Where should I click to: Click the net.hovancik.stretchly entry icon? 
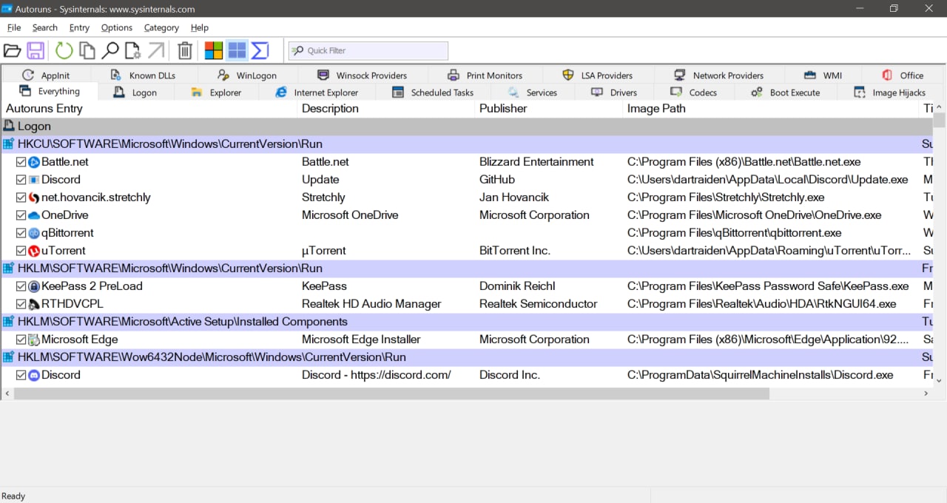pyautogui.click(x=34, y=198)
